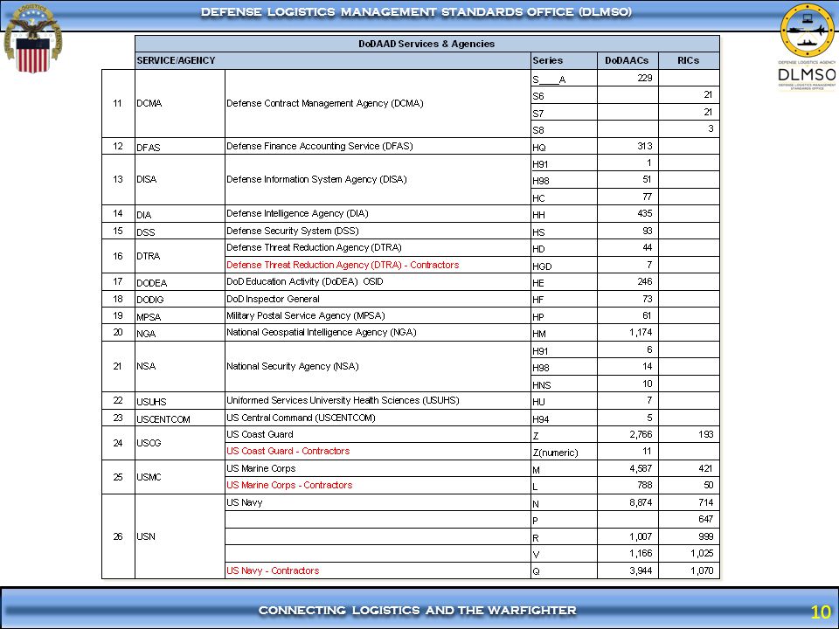Image resolution: width=839 pixels, height=629 pixels.
Task: Click red US Navy - Contractors text
Action: 273,570
